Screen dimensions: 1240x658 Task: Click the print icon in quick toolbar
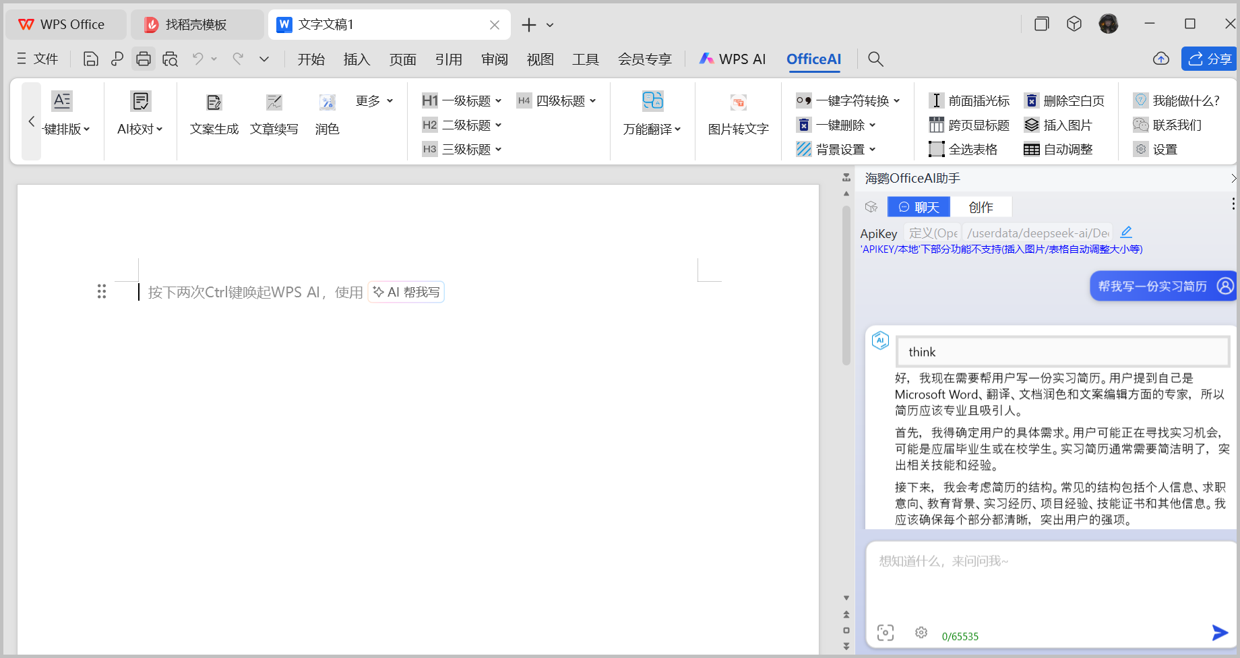click(143, 59)
